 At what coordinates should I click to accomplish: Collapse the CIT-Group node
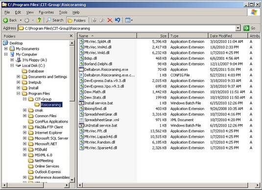(x=24, y=99)
